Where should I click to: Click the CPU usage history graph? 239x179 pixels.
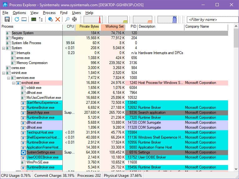click(93, 20)
